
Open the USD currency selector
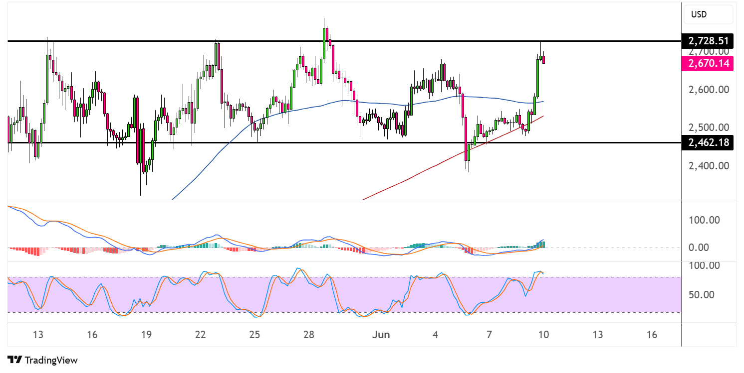tap(709, 14)
